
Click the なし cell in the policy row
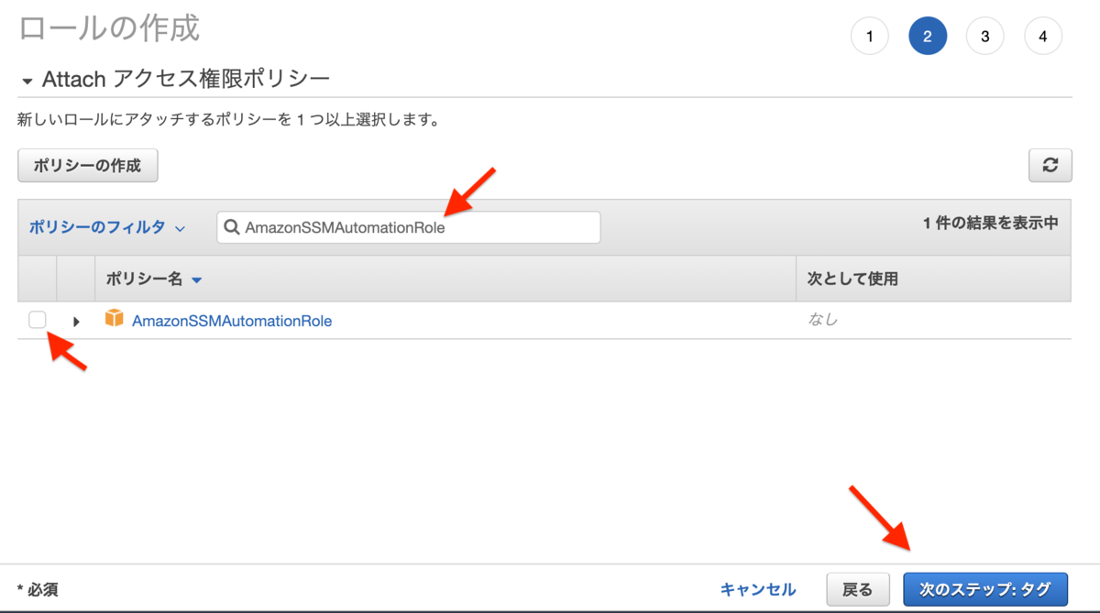tap(822, 320)
